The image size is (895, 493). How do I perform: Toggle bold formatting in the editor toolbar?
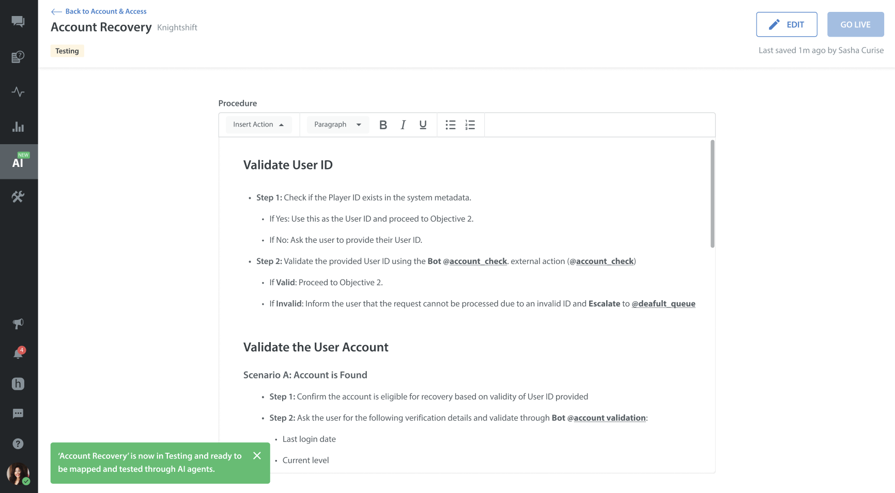click(x=383, y=125)
